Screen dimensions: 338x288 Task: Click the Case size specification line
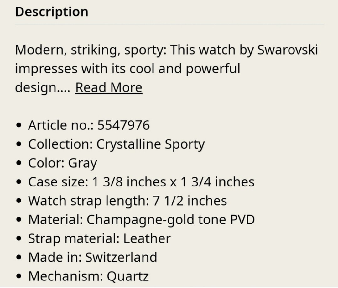[x=141, y=182]
